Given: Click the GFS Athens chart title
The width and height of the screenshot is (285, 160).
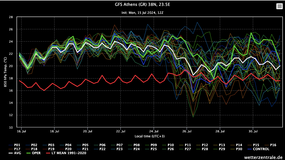Looking at the screenshot, I should click(142, 4).
